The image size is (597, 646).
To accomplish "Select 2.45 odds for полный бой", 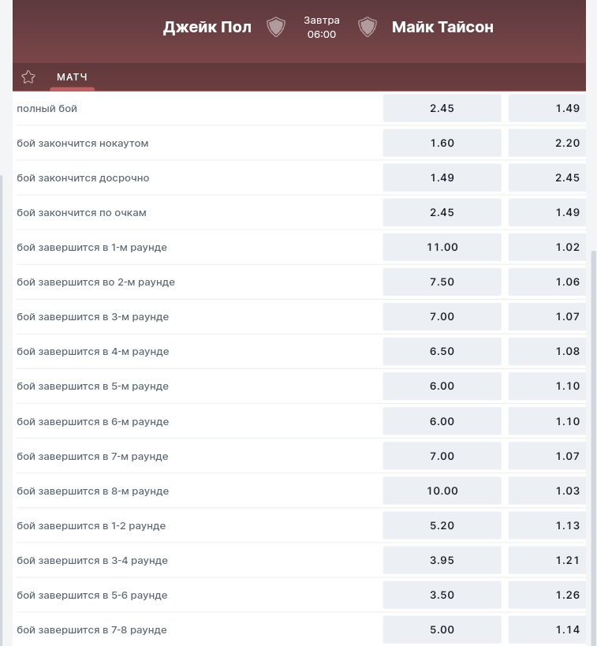I will coord(442,108).
